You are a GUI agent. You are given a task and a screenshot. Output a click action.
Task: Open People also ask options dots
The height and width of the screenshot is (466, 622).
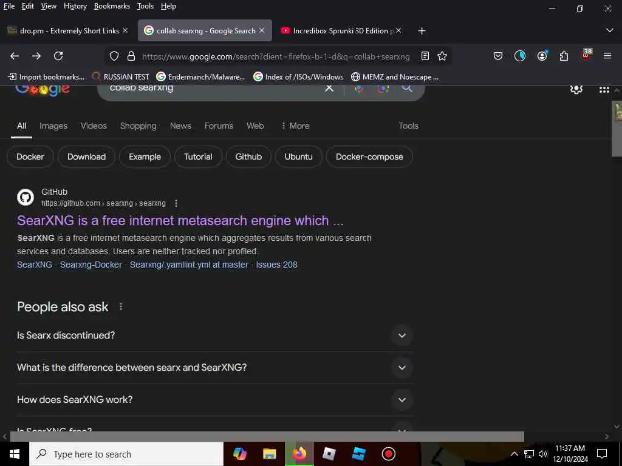pyautogui.click(x=121, y=306)
